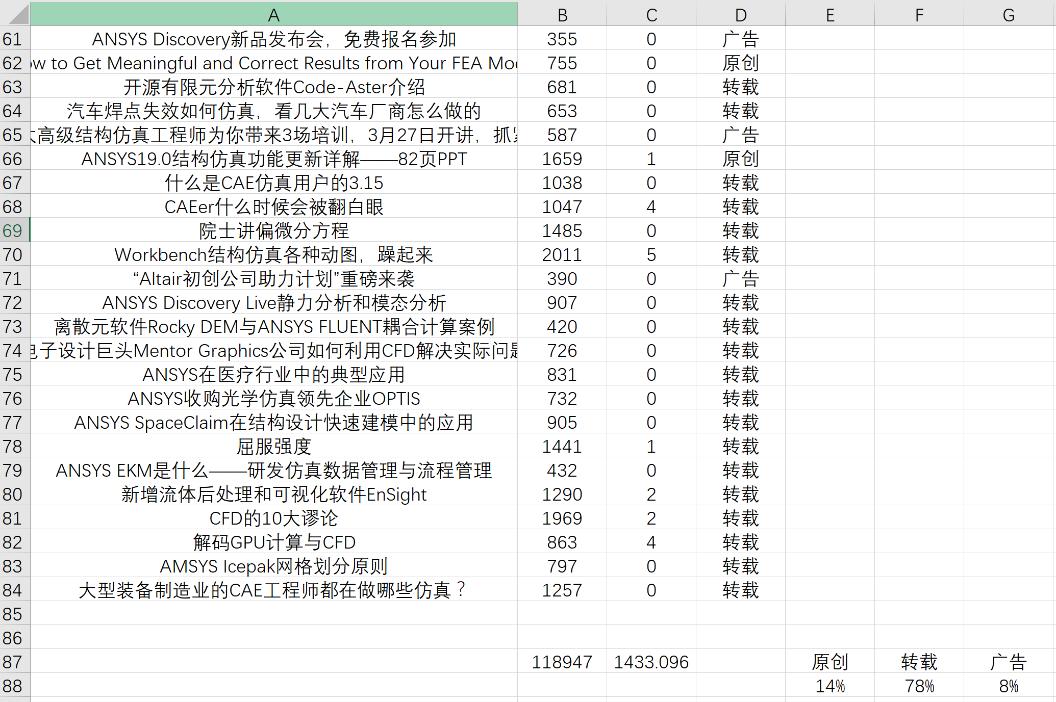Select column G header
The image size is (1056, 702).
tap(1009, 14)
